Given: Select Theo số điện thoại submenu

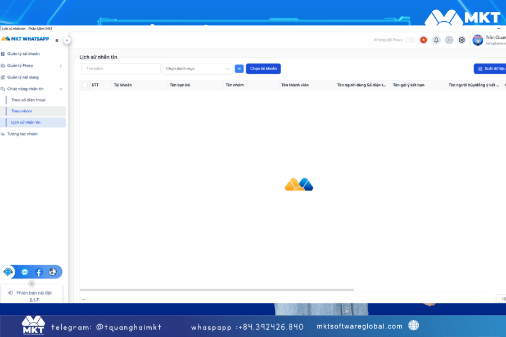Looking at the screenshot, I should coord(28,100).
